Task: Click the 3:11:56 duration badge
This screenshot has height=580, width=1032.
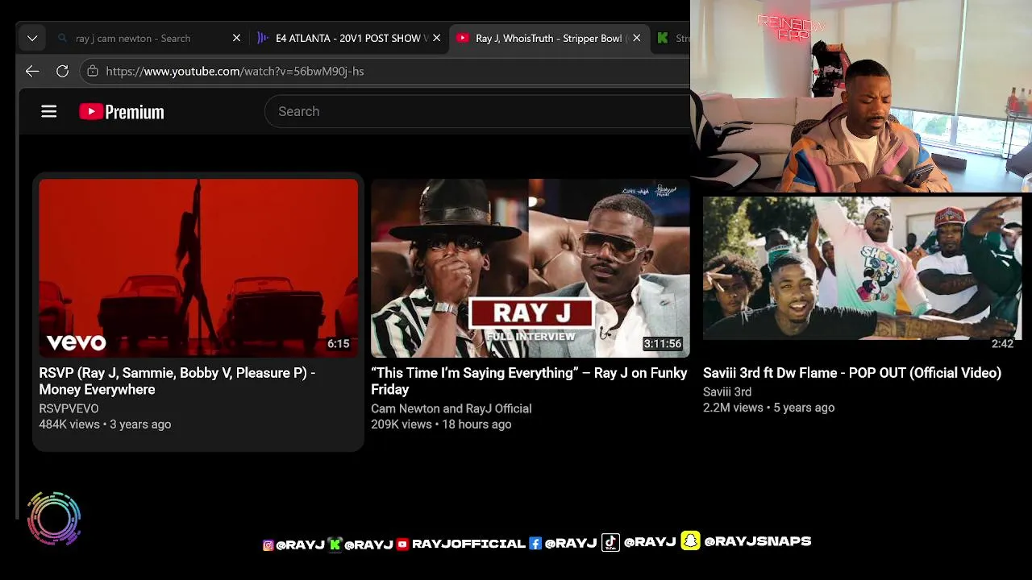Action: coord(662,344)
